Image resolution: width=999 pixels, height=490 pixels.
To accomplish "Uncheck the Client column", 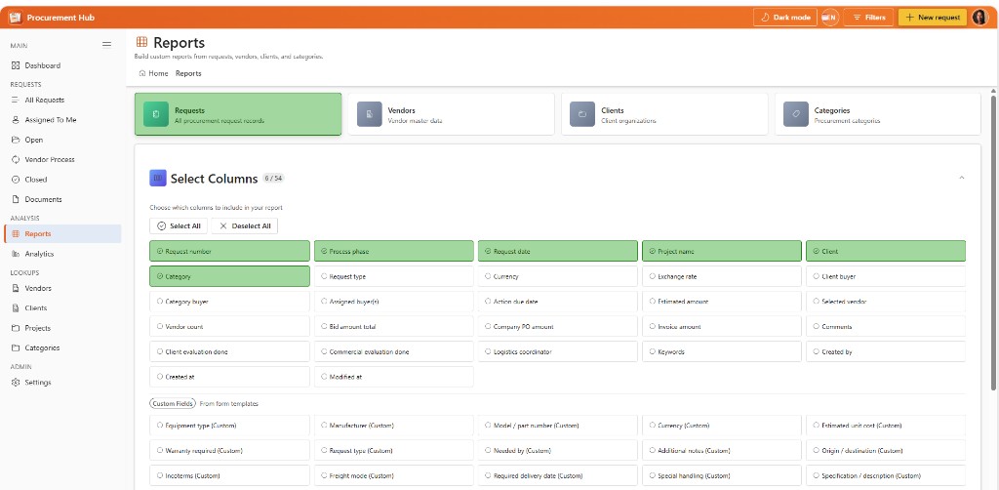I will [x=886, y=251].
